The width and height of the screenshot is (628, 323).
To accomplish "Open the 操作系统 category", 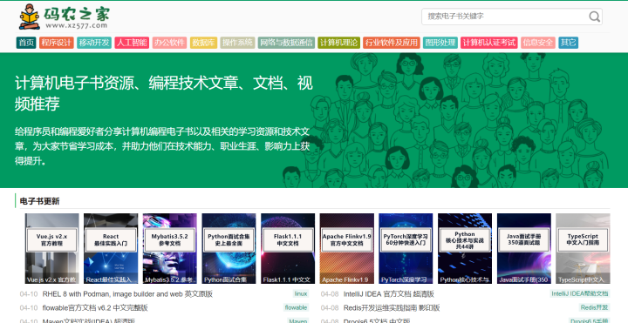I will pos(237,43).
